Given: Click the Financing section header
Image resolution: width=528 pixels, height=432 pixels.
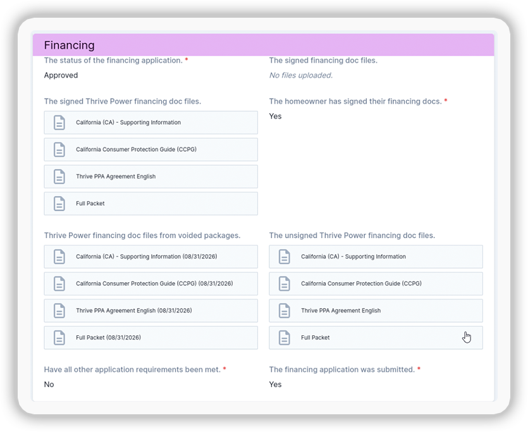Looking at the screenshot, I should (263, 45).
